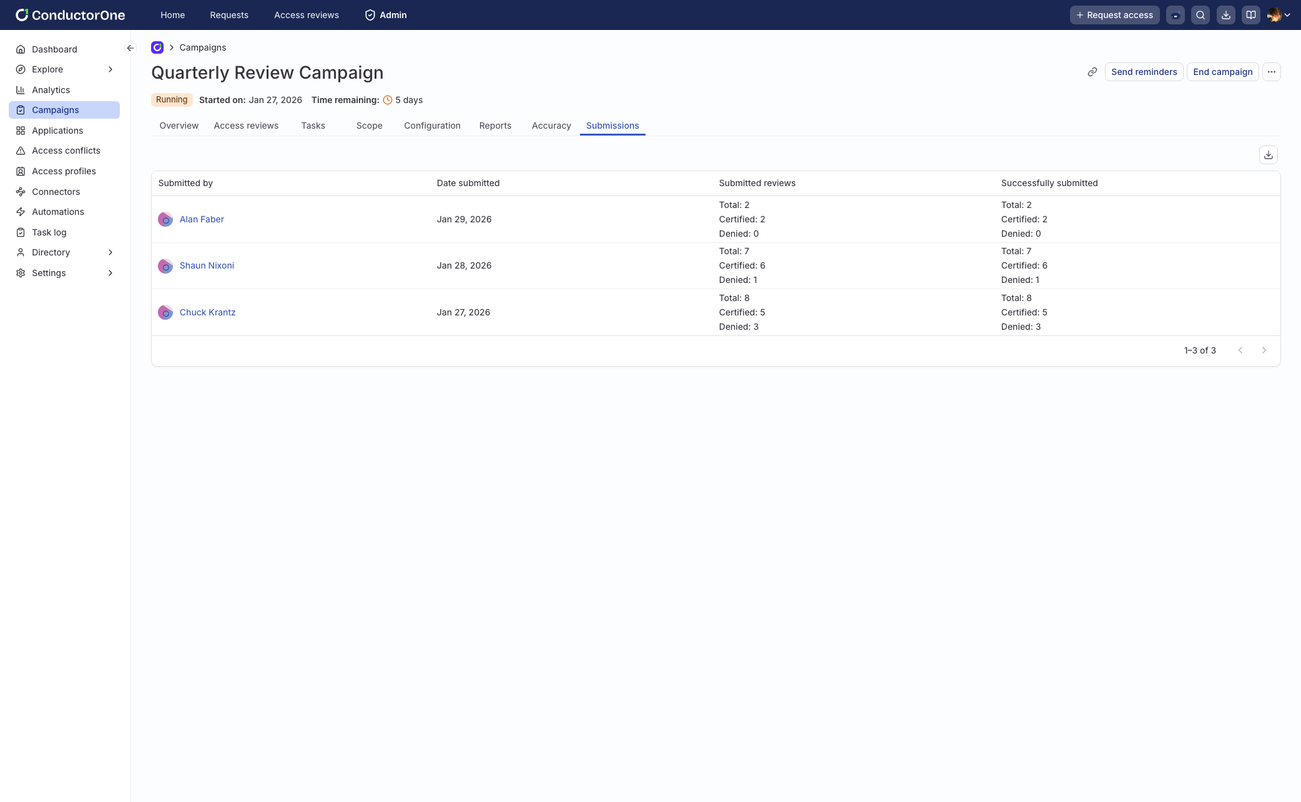Switch to the Configuration tab
The width and height of the screenshot is (1301, 802).
tap(432, 126)
